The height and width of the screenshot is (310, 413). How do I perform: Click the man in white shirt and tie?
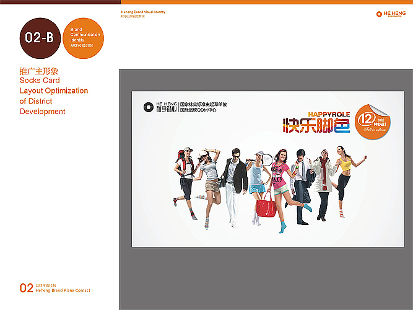[302, 187]
